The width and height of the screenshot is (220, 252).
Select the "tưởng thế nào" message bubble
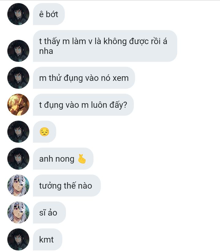coord(67,186)
